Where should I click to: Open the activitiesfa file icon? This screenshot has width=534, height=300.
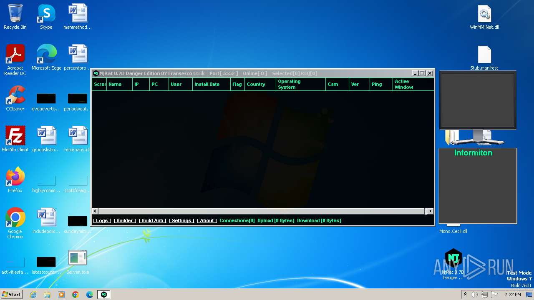(x=15, y=266)
